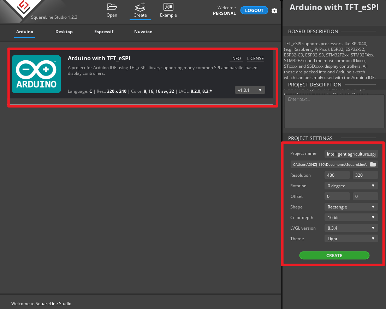
Task: Click the Language: C specification text
Action: [80, 91]
